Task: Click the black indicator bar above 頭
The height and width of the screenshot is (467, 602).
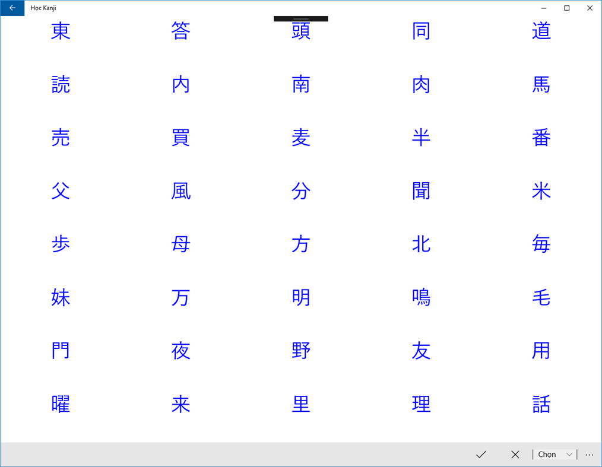Action: coord(300,18)
